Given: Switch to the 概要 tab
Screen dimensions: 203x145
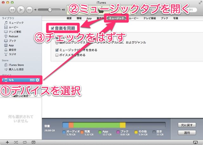Looking at the screenshot, I should [x=69, y=18].
